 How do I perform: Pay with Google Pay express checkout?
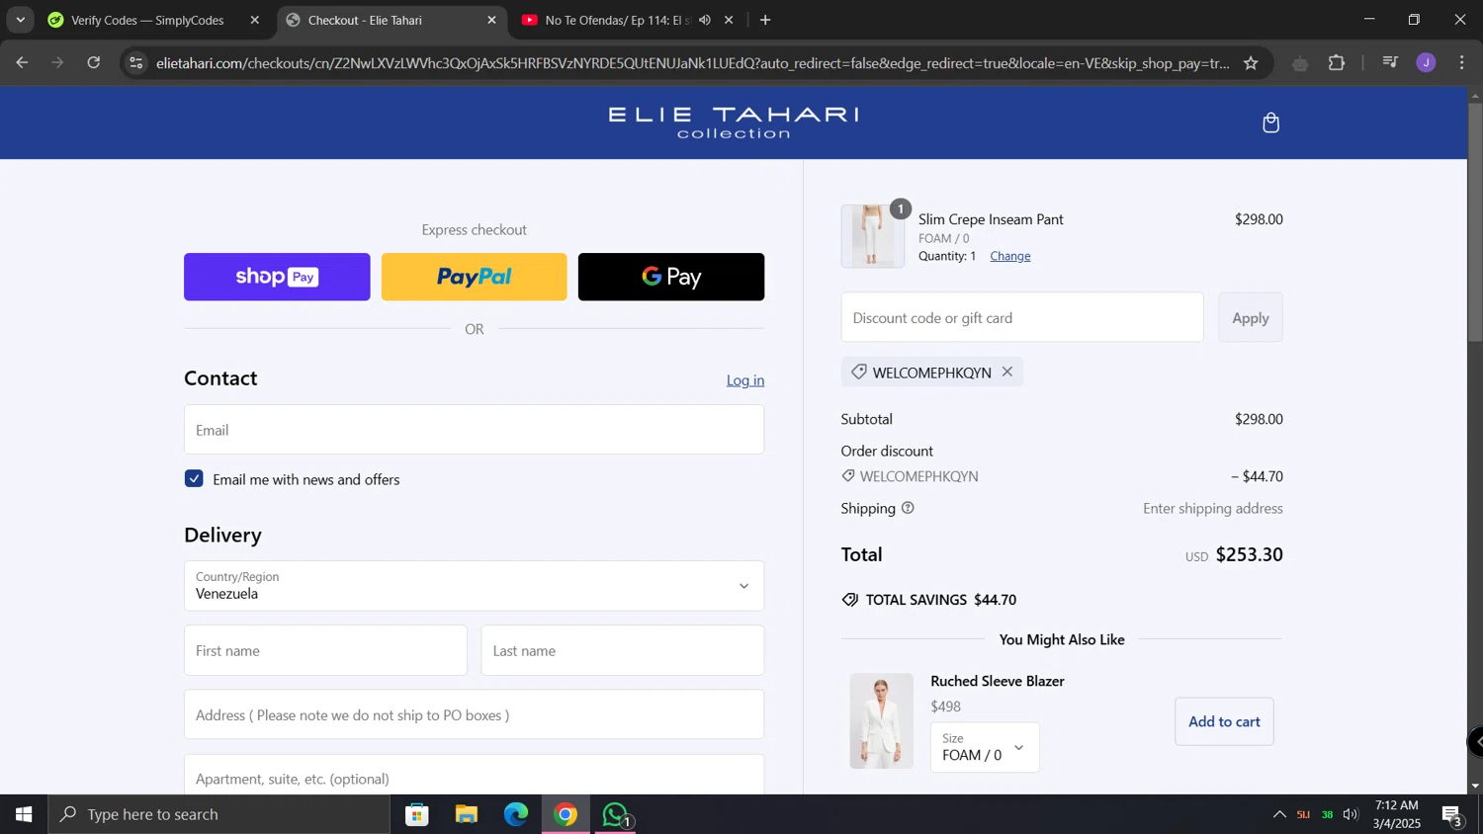click(671, 277)
